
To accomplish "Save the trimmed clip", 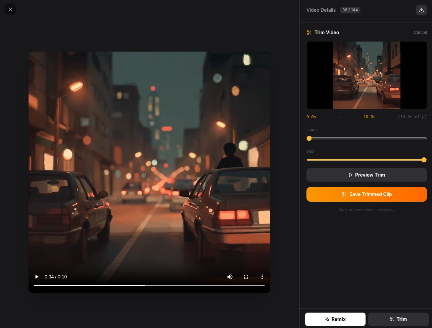I will pyautogui.click(x=367, y=194).
